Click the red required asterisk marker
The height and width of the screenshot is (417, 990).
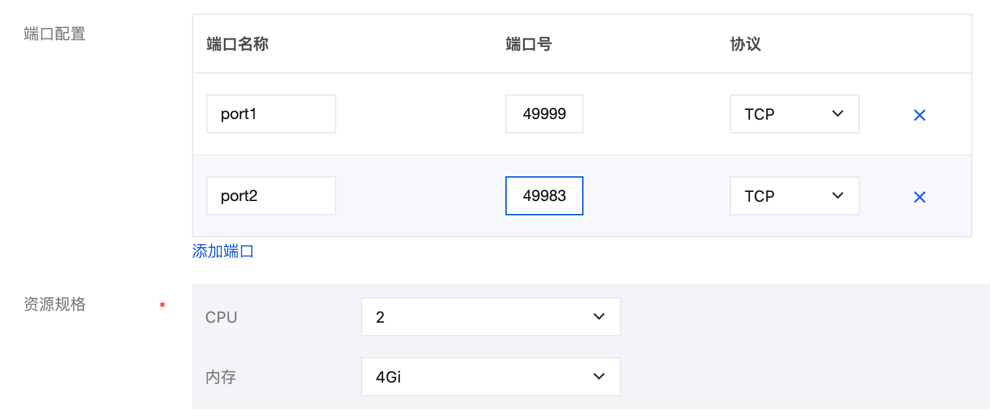(162, 305)
